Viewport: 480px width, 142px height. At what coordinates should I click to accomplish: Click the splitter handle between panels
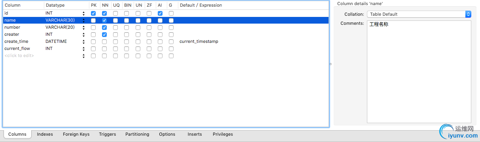(x=331, y=64)
